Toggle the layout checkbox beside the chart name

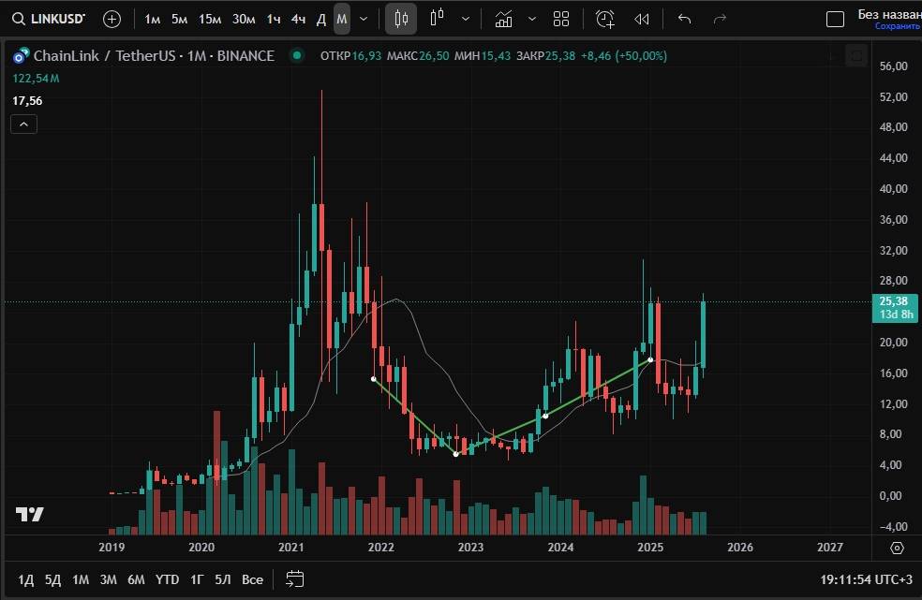click(834, 19)
